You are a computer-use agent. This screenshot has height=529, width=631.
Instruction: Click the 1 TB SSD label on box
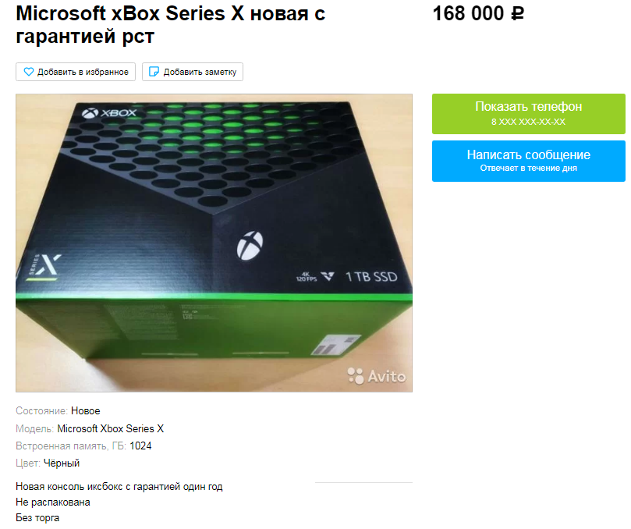tap(371, 277)
